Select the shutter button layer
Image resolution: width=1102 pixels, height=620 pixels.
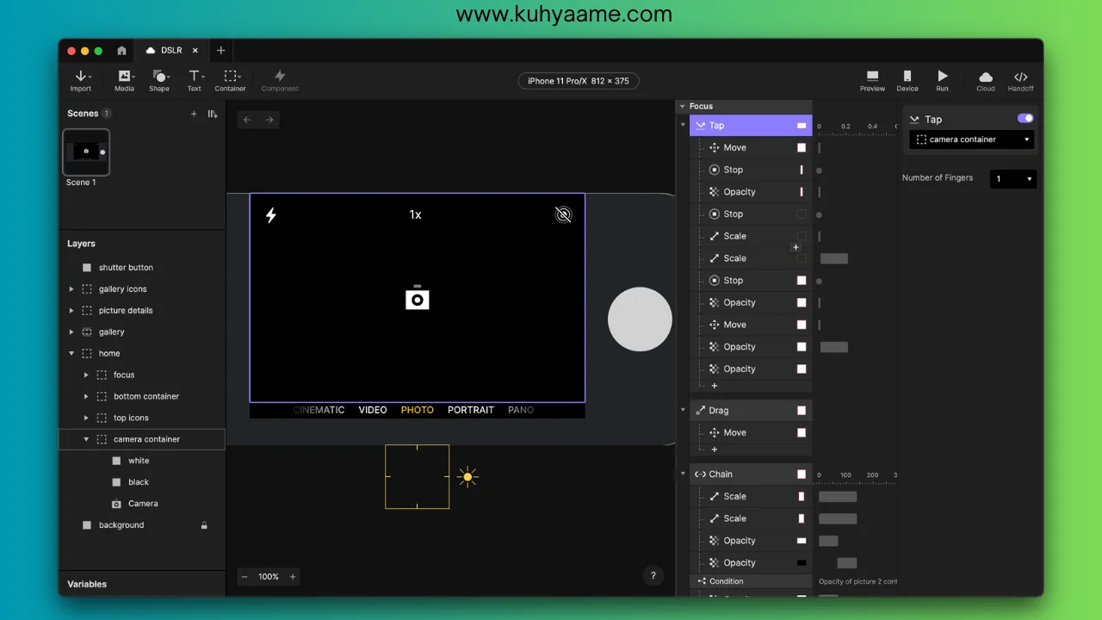click(142, 268)
